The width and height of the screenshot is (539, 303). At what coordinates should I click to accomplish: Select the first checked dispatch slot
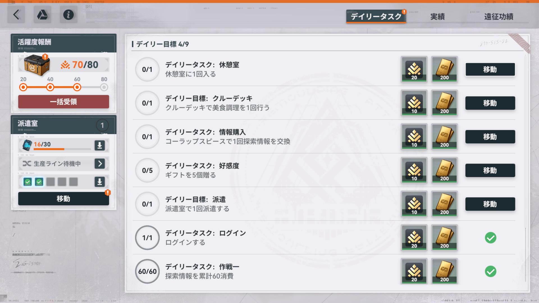(x=28, y=182)
